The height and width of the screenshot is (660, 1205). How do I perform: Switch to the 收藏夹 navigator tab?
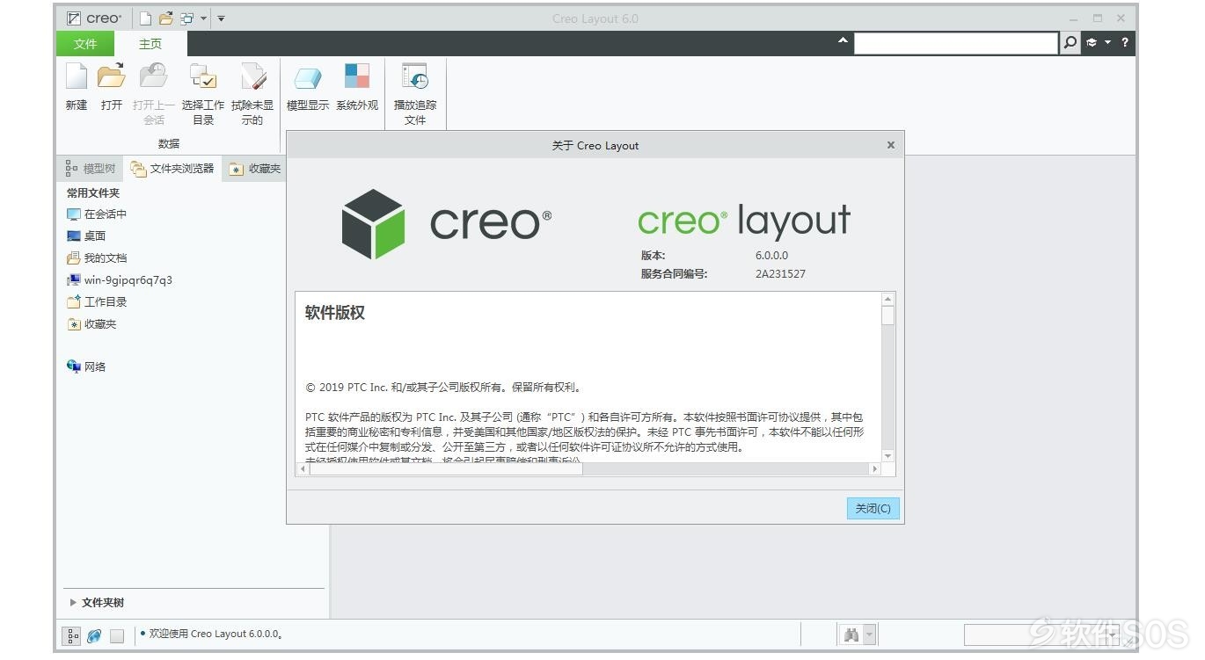pos(255,169)
